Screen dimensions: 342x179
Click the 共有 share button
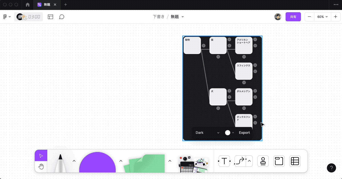(293, 17)
